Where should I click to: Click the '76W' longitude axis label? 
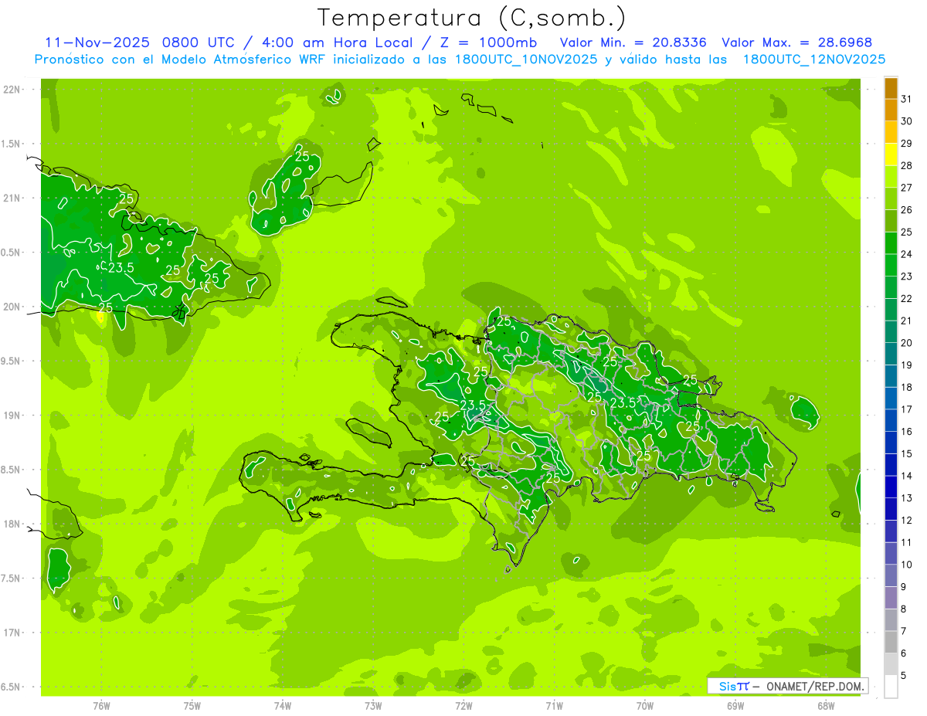[x=101, y=706]
